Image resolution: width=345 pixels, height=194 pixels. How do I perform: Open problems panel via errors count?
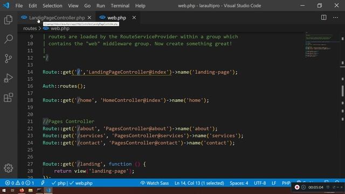point(10,183)
